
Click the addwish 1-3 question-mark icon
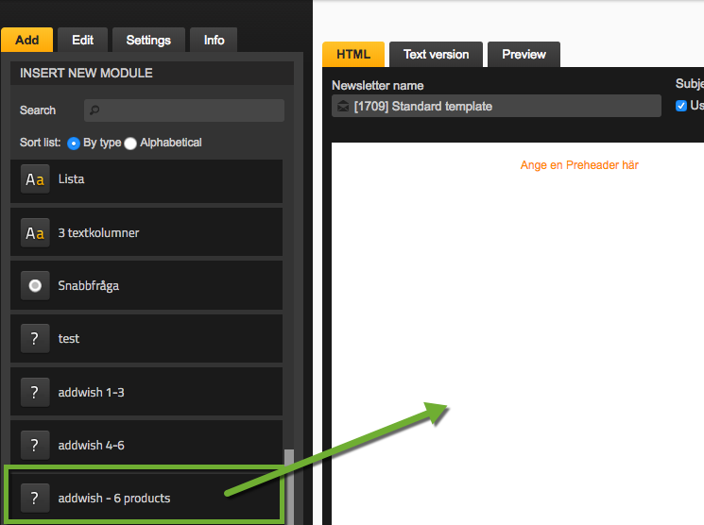(35, 392)
